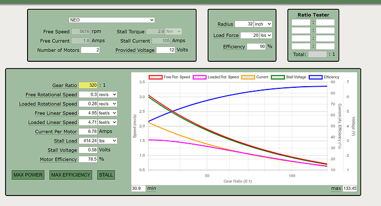This screenshot has width=381, height=206.
Task: Open the Loaded Linear Speed unit dropdown
Action: coord(108,122)
